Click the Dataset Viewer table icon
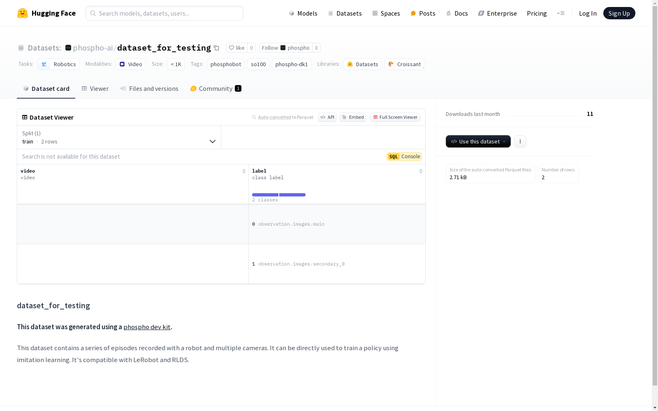 pyautogui.click(x=25, y=117)
